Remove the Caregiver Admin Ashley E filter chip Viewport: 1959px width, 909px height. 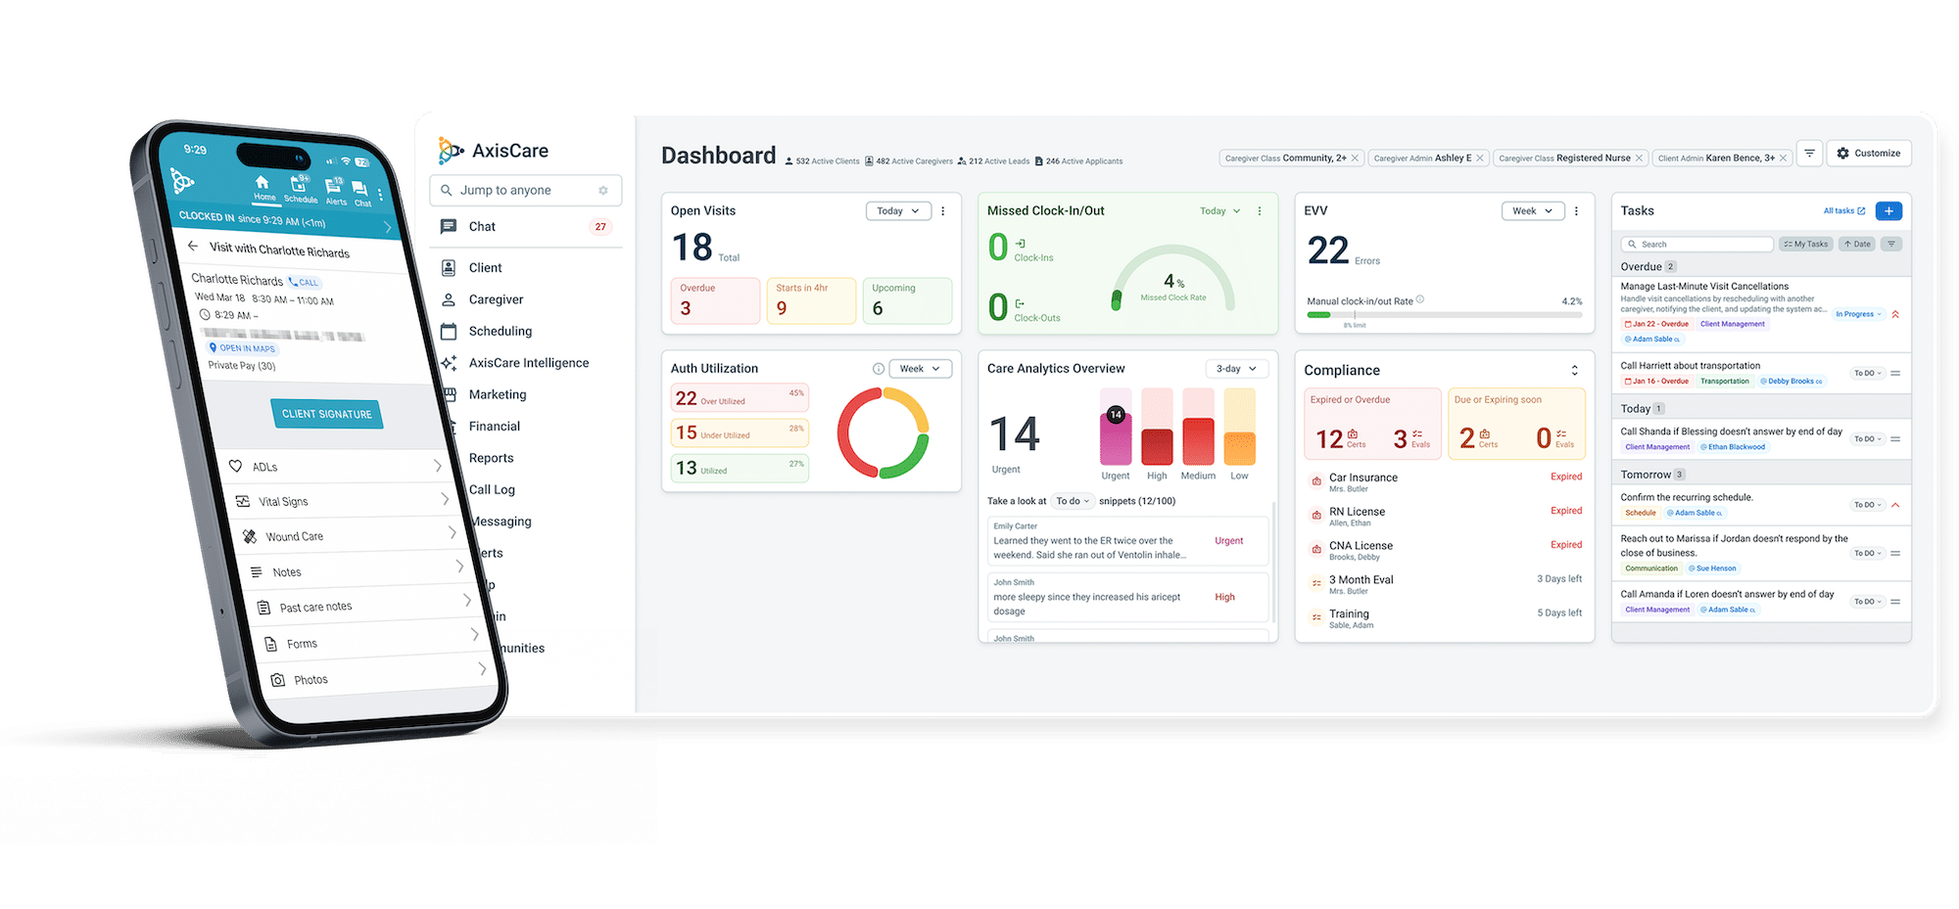[1480, 159]
